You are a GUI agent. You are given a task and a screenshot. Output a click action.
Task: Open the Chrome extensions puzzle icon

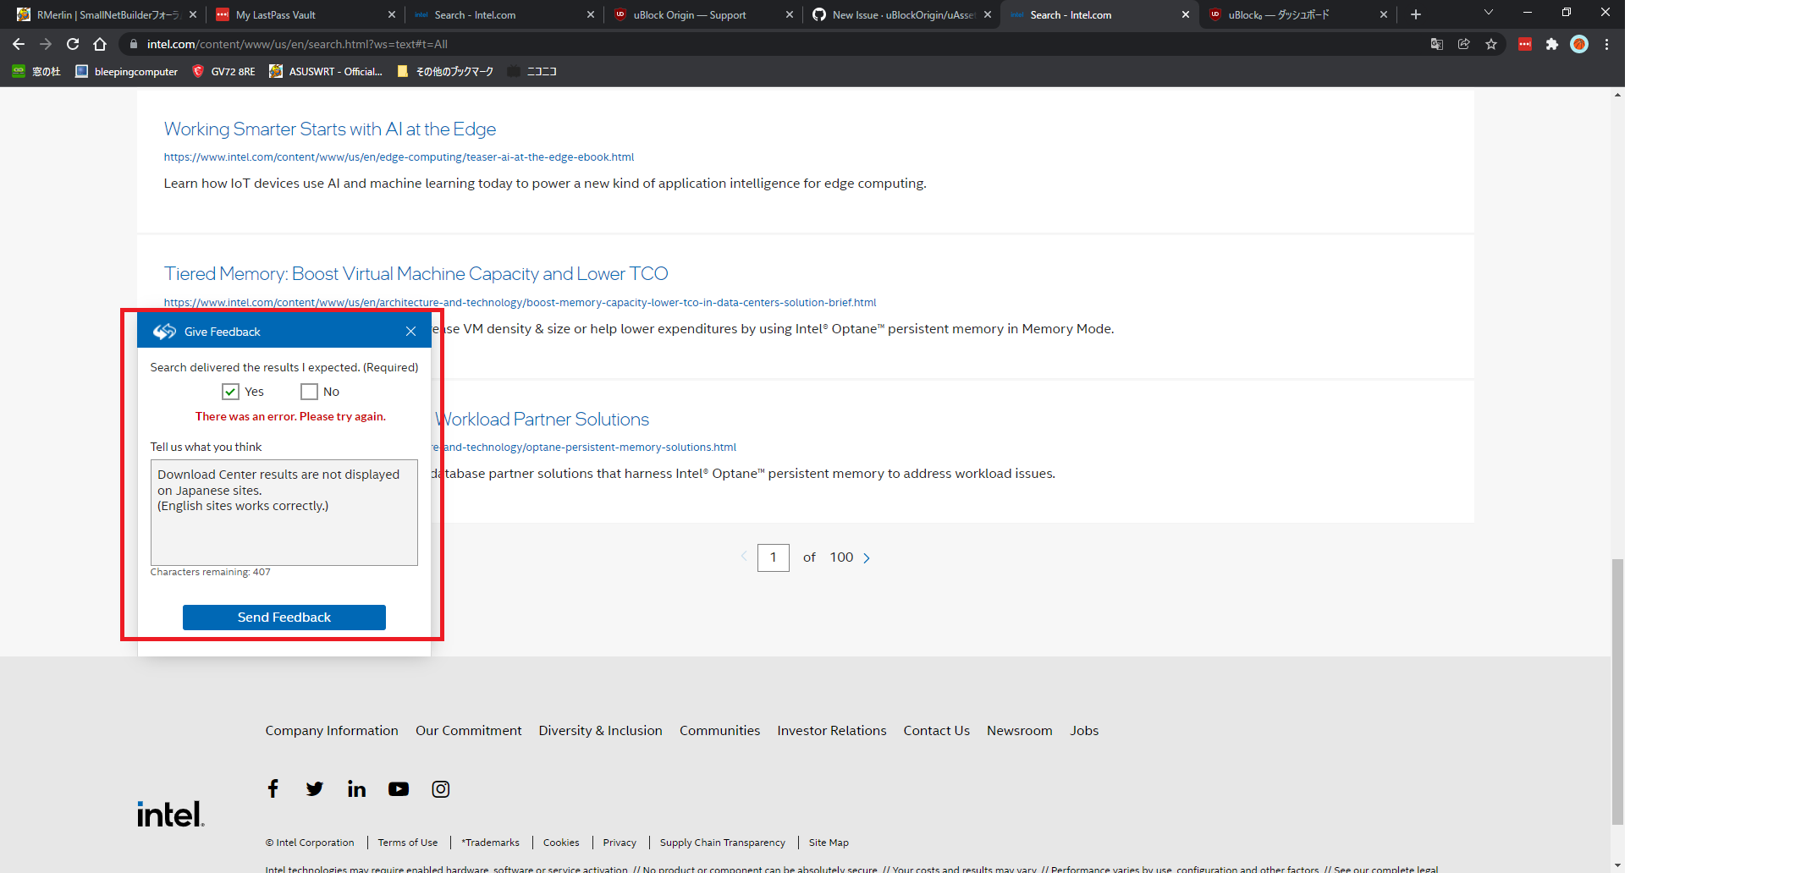[x=1553, y=44]
